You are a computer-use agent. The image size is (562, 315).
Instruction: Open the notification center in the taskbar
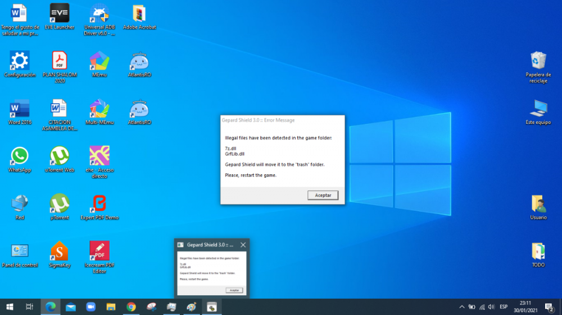click(x=549, y=307)
